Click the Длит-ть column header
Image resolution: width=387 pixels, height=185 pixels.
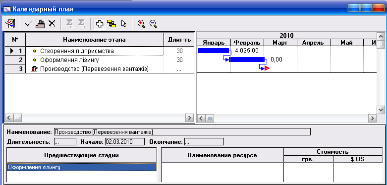click(179, 40)
